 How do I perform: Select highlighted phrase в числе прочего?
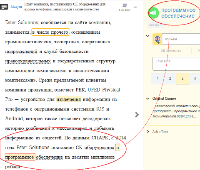pyautogui.click(x=50, y=32)
